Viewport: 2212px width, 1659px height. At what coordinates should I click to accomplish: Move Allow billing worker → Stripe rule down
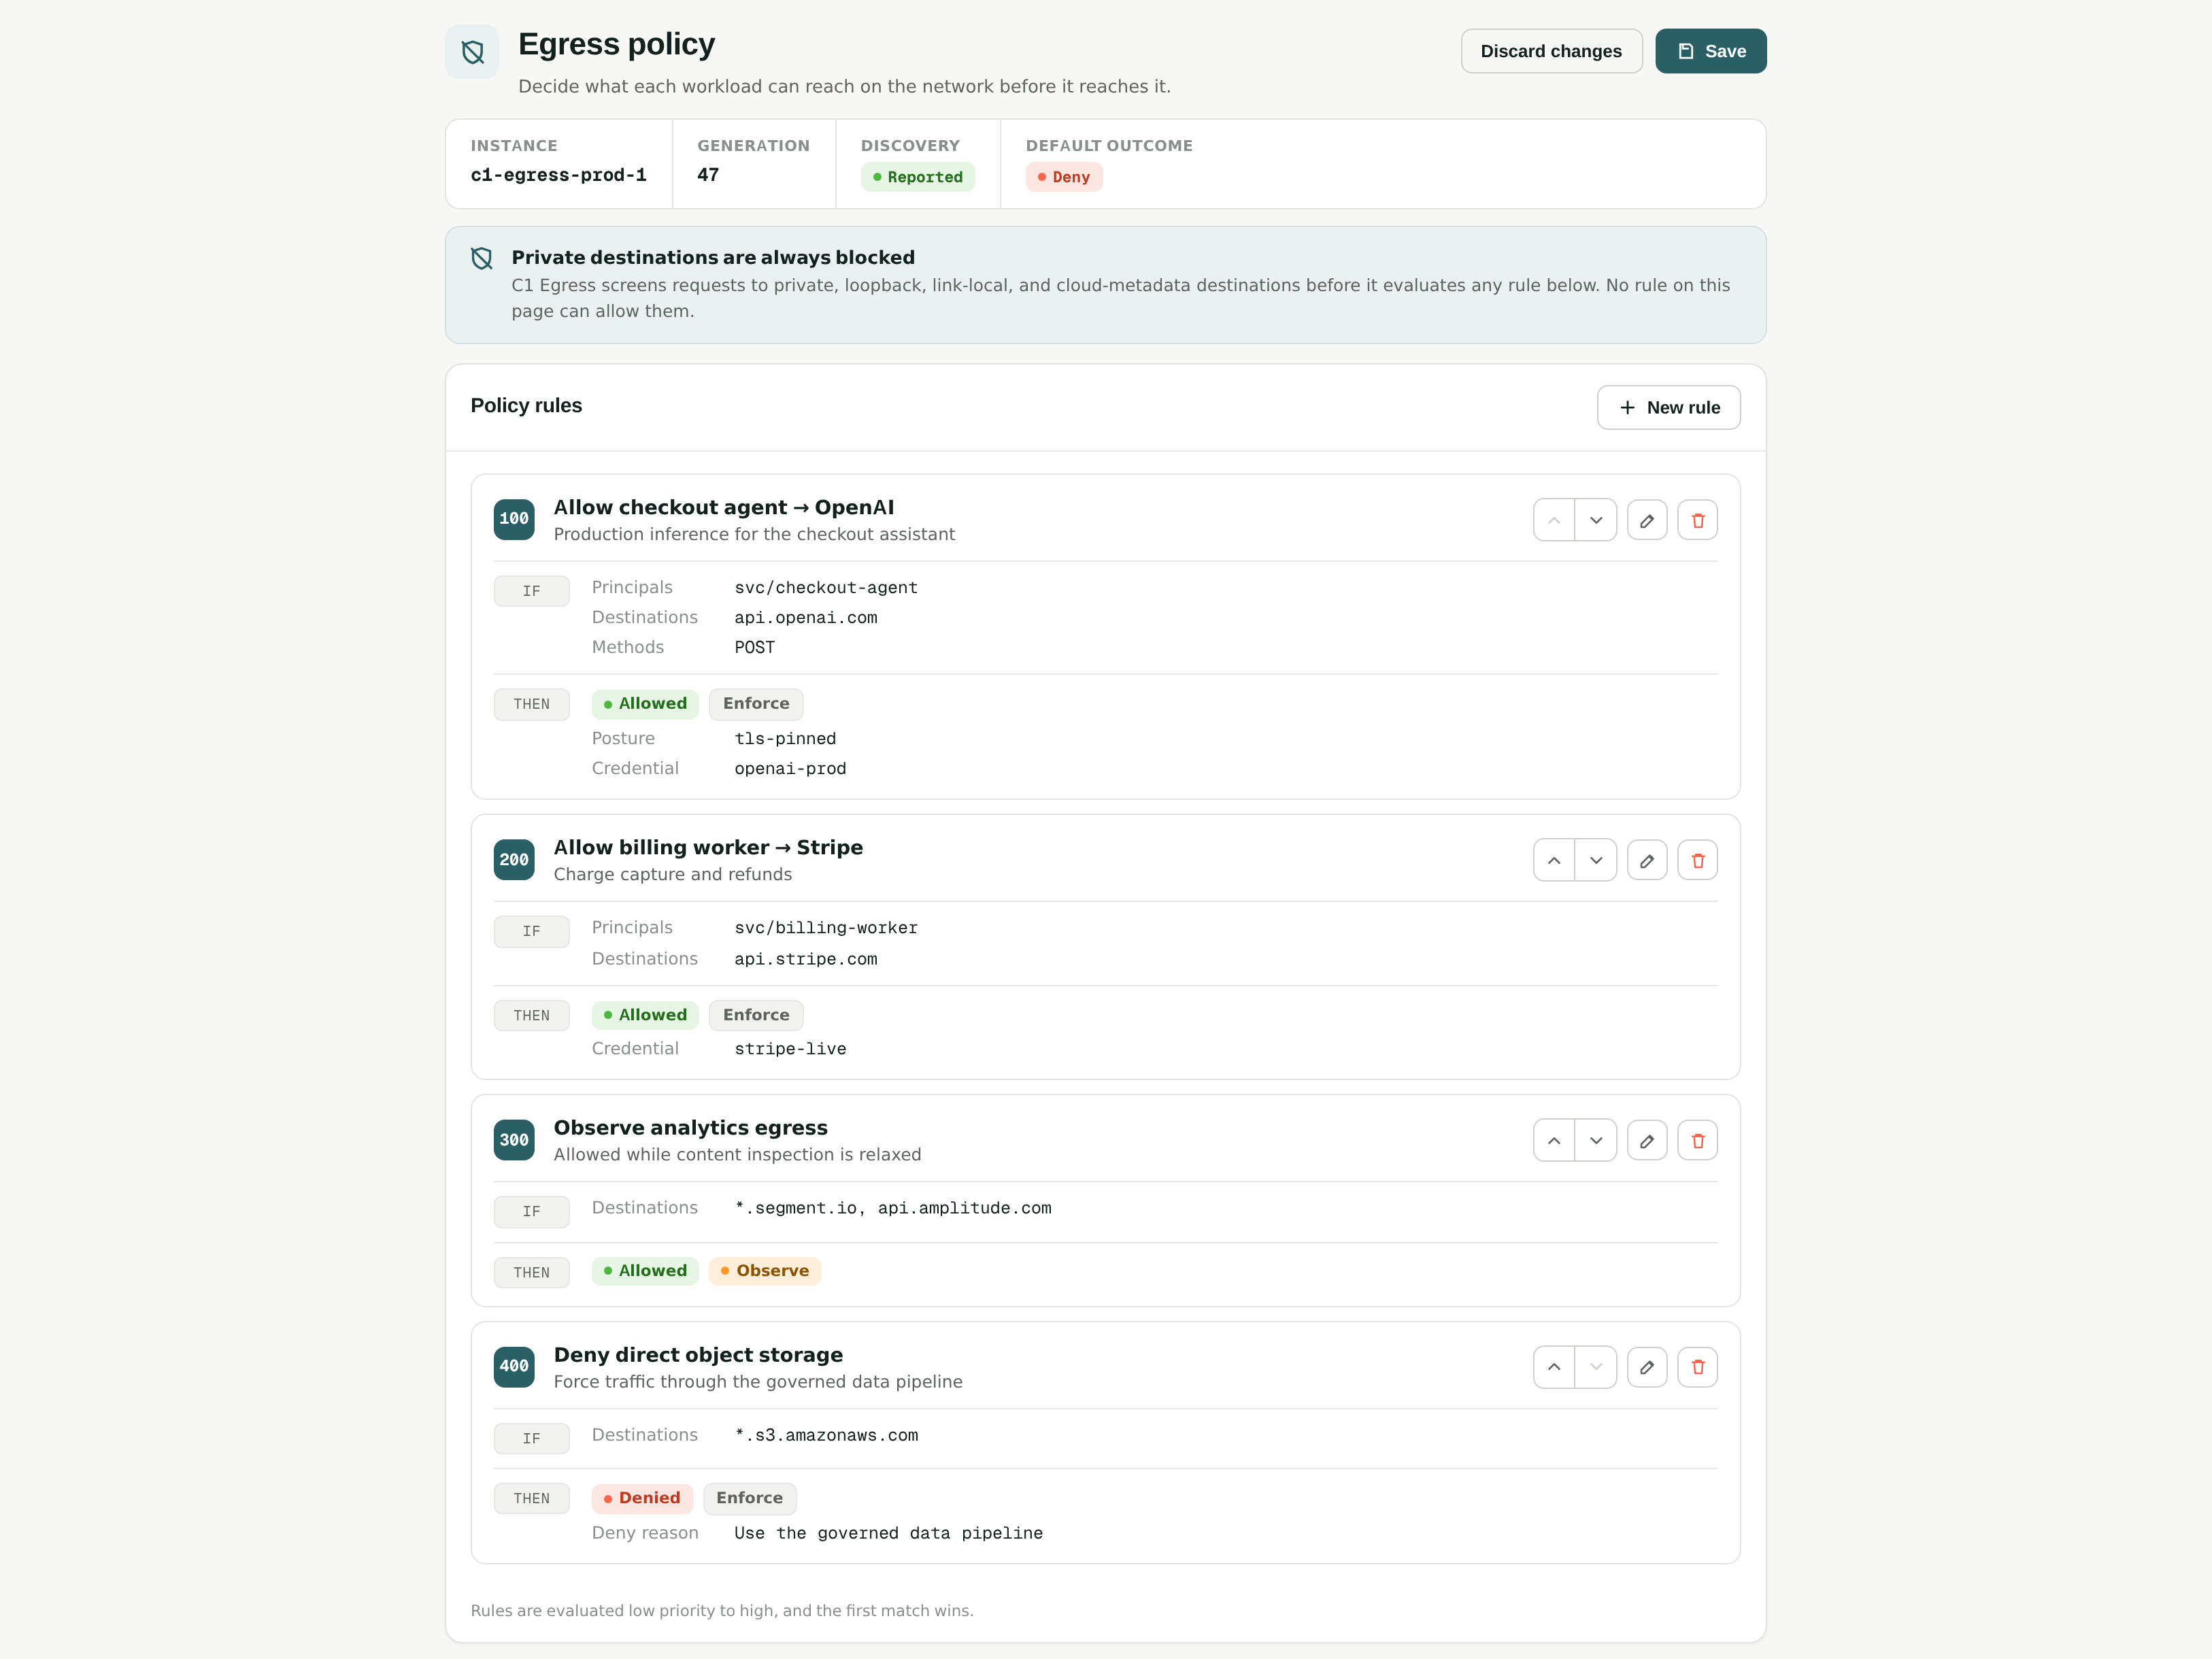1596,860
